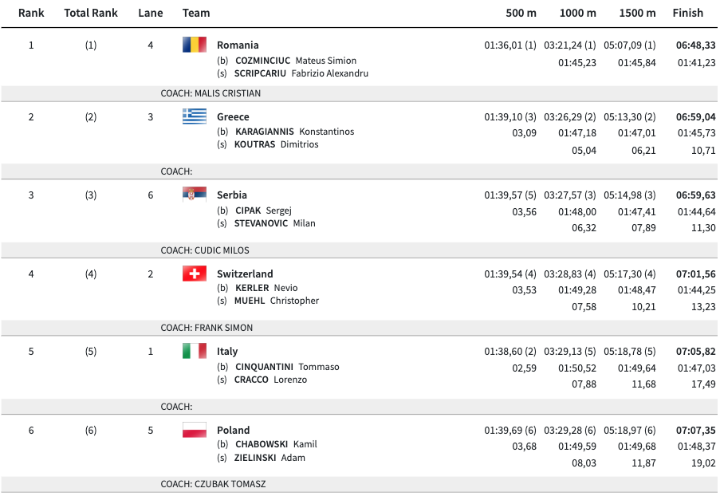Open the Greece team name link
Viewport: 720px width, 496px height.
pyautogui.click(x=233, y=116)
